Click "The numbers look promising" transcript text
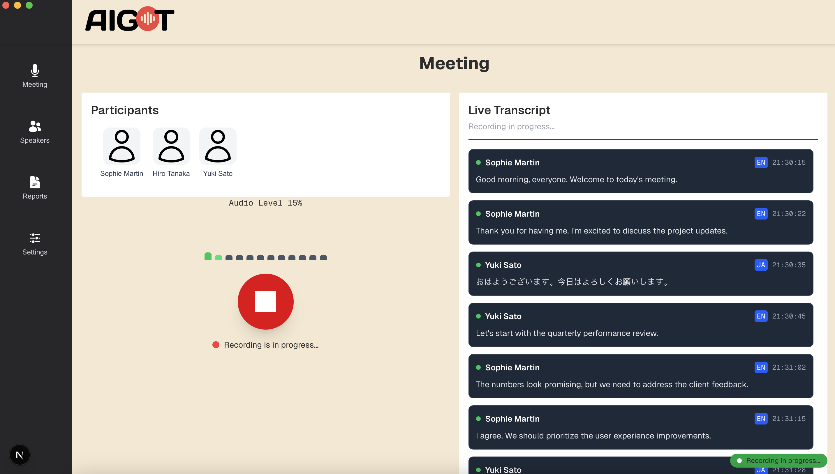Screen dimensions: 835x474 point(612,384)
